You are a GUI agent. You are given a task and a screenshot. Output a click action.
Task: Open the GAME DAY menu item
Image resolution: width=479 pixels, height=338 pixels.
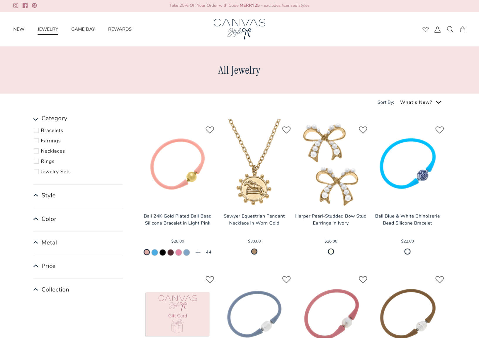pos(83,29)
